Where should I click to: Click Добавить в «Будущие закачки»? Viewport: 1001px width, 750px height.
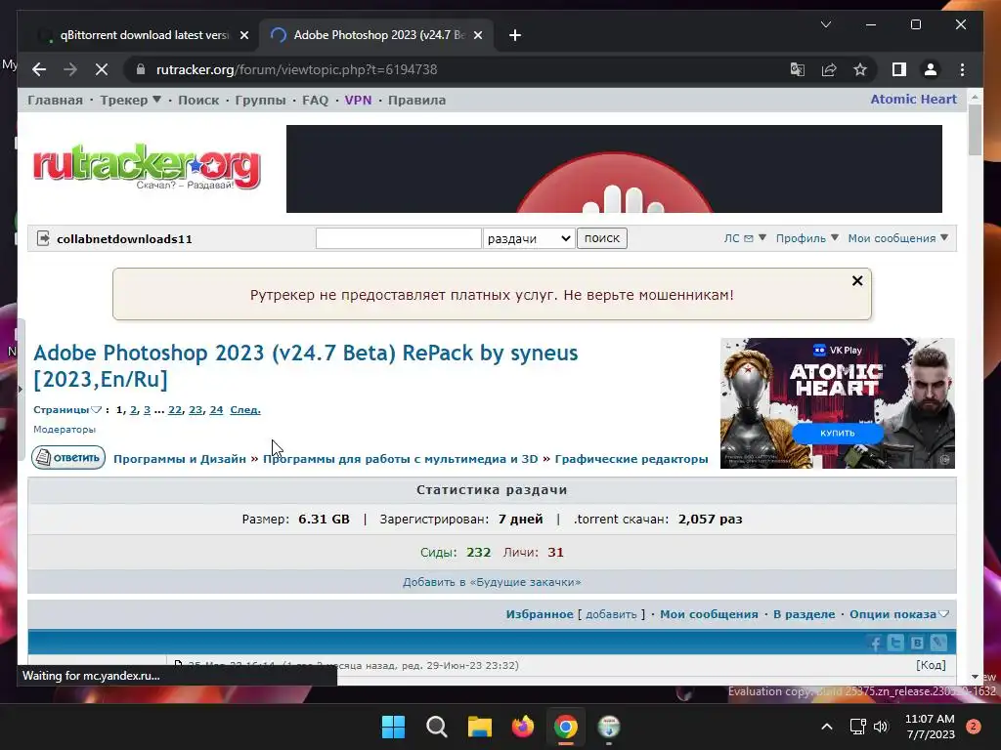click(x=492, y=582)
